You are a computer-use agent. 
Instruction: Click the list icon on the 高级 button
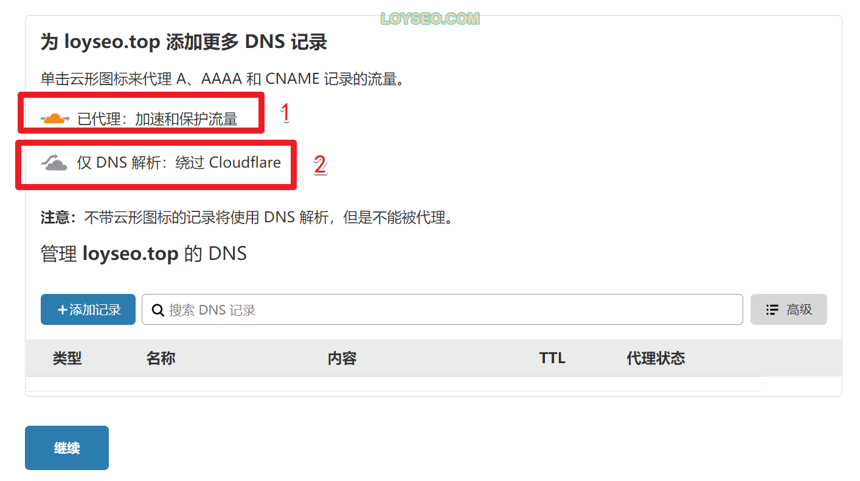pos(772,310)
